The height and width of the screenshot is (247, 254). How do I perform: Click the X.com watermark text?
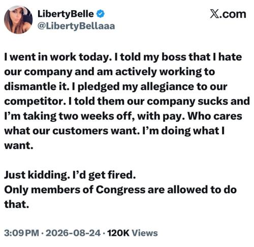pyautogui.click(x=228, y=14)
